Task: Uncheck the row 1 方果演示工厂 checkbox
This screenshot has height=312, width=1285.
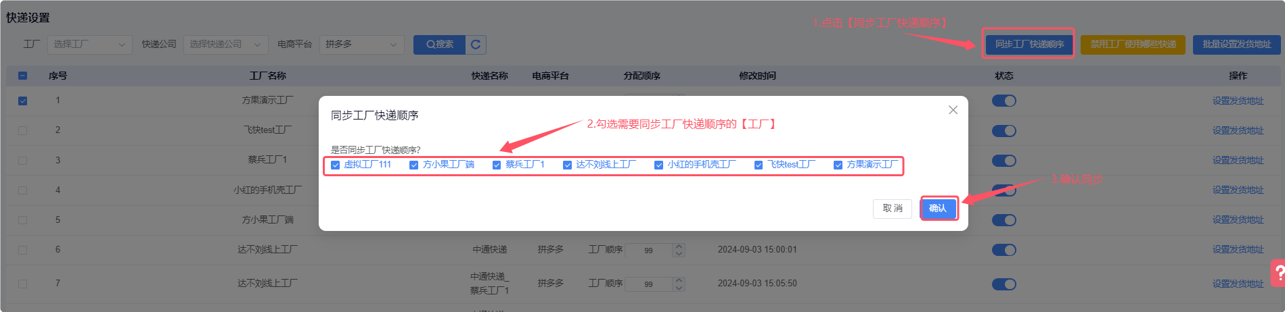Action: [22, 101]
